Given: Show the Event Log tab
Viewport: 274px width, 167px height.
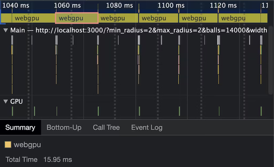Looking at the screenshot, I should (147, 128).
